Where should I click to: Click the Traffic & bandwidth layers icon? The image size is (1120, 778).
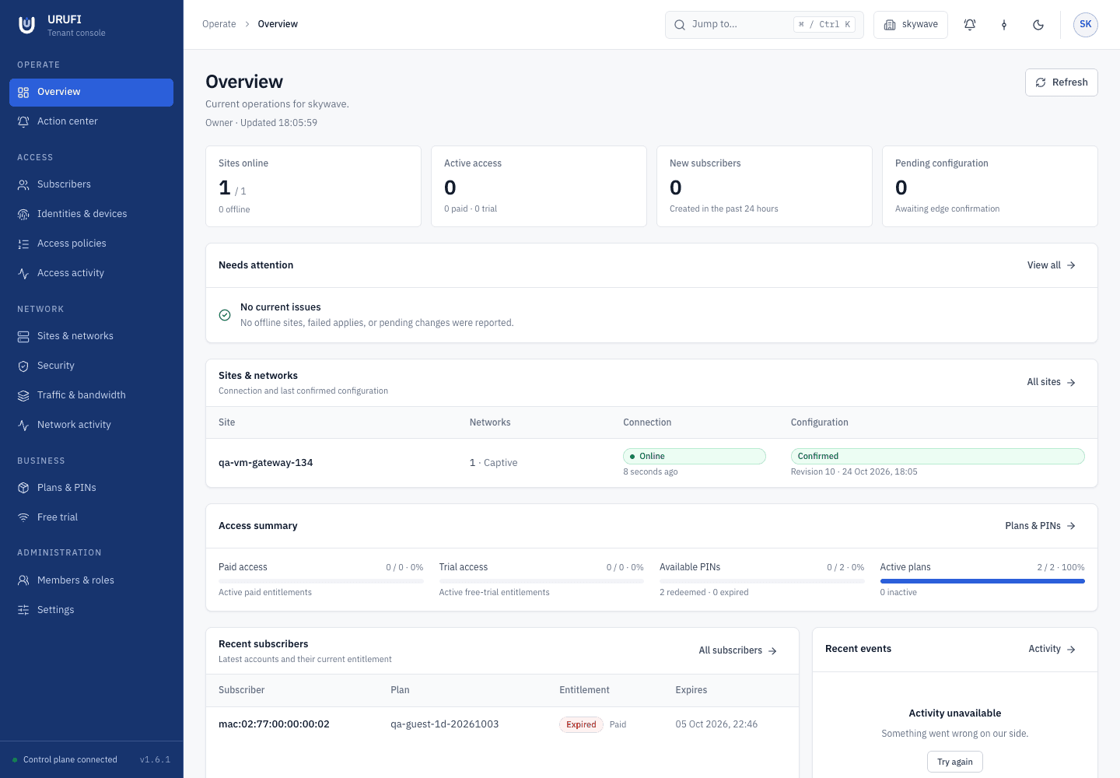coord(23,396)
